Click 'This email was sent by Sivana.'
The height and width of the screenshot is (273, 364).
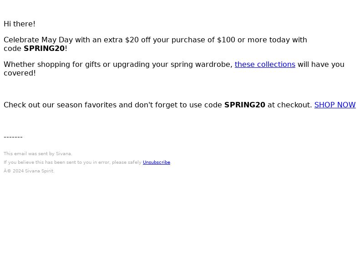pyautogui.click(x=38, y=154)
